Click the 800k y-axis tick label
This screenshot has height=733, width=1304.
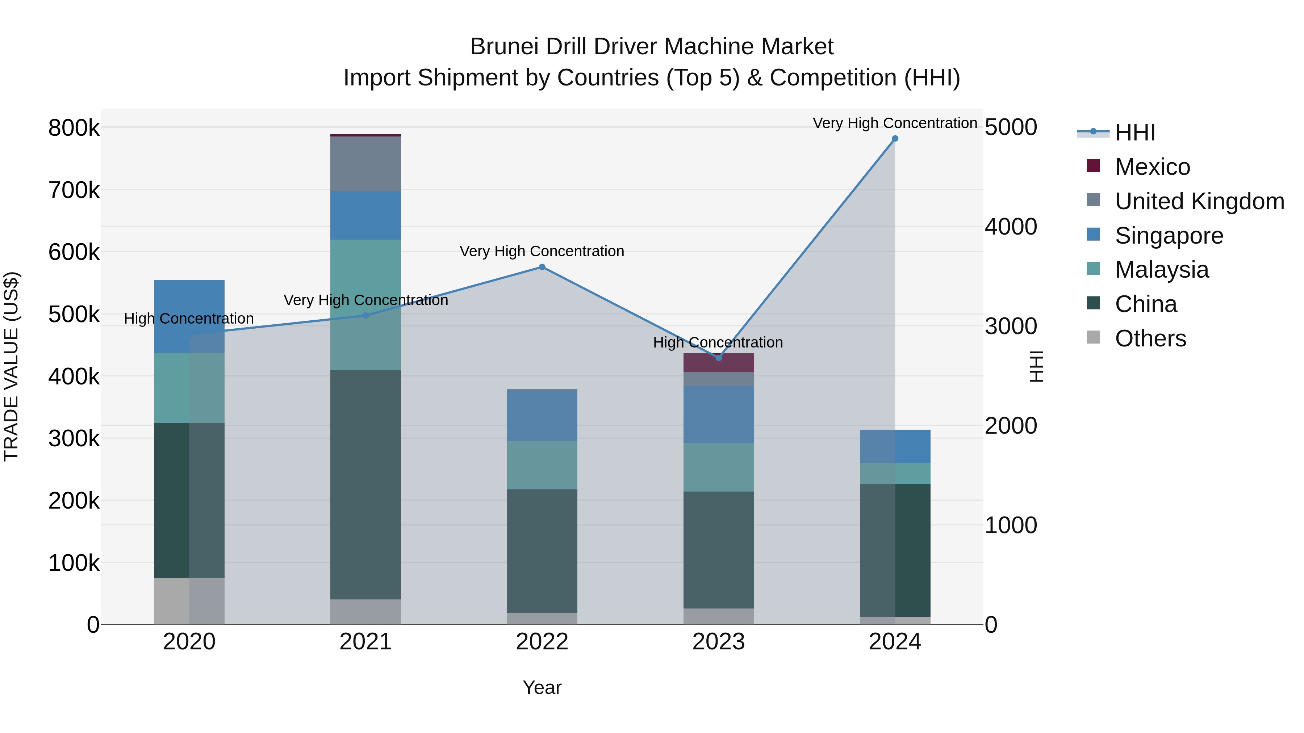pos(74,128)
